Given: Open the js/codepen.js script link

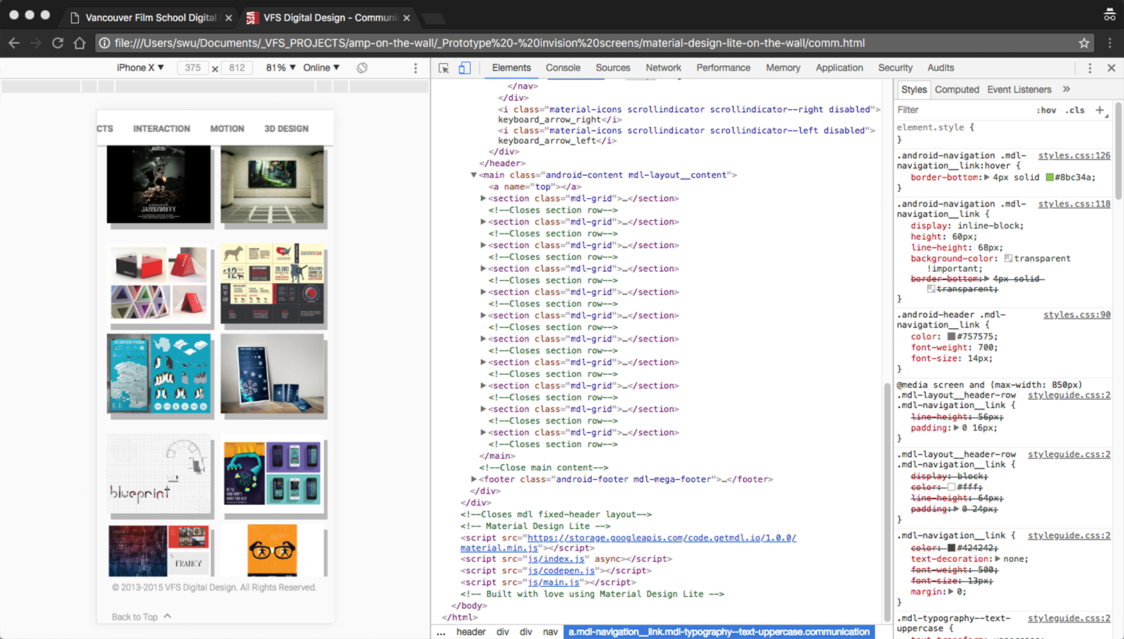Looking at the screenshot, I should pos(561,571).
